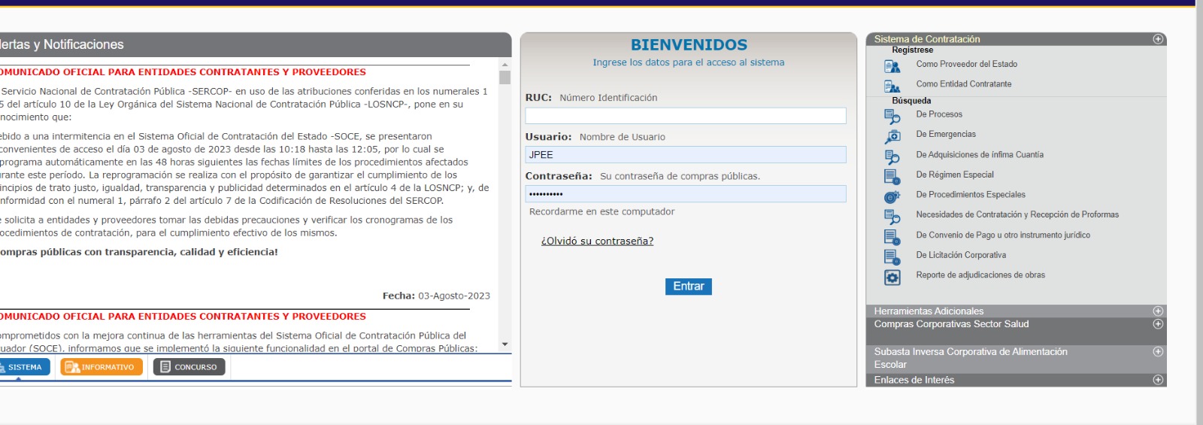Click the Procedimientos Especiales gear icon
This screenshot has width=1203, height=425.
(x=892, y=197)
